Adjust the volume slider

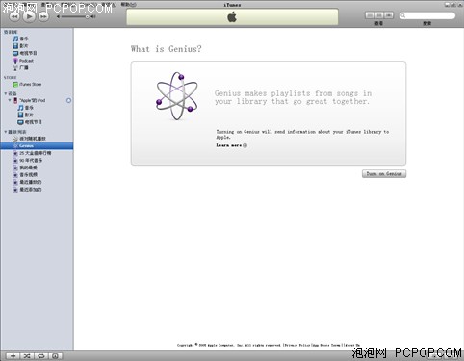(74, 16)
